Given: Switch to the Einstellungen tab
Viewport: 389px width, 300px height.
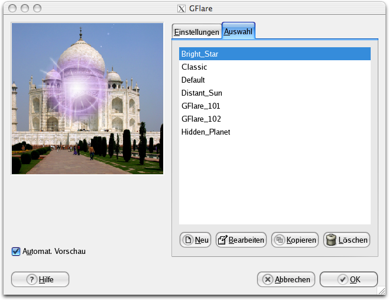Looking at the screenshot, I should 196,32.
